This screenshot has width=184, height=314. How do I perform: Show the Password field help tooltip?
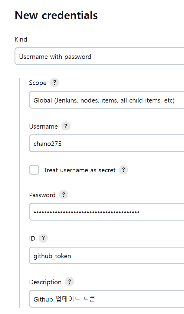[x=64, y=195]
